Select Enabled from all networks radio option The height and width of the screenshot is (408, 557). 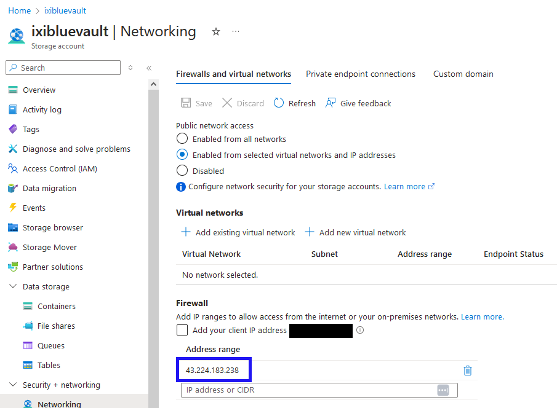pyautogui.click(x=182, y=139)
